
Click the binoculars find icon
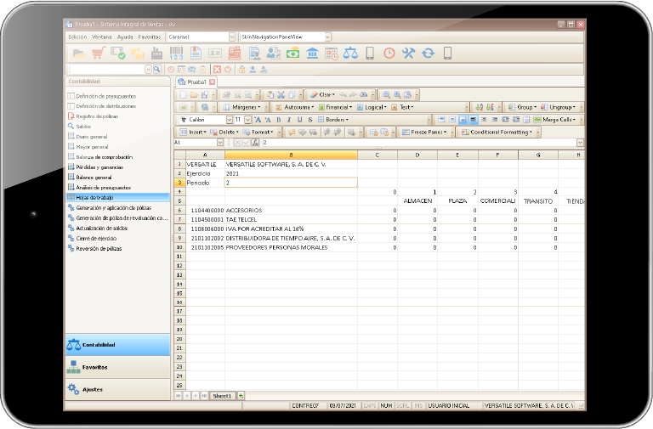tap(364, 95)
